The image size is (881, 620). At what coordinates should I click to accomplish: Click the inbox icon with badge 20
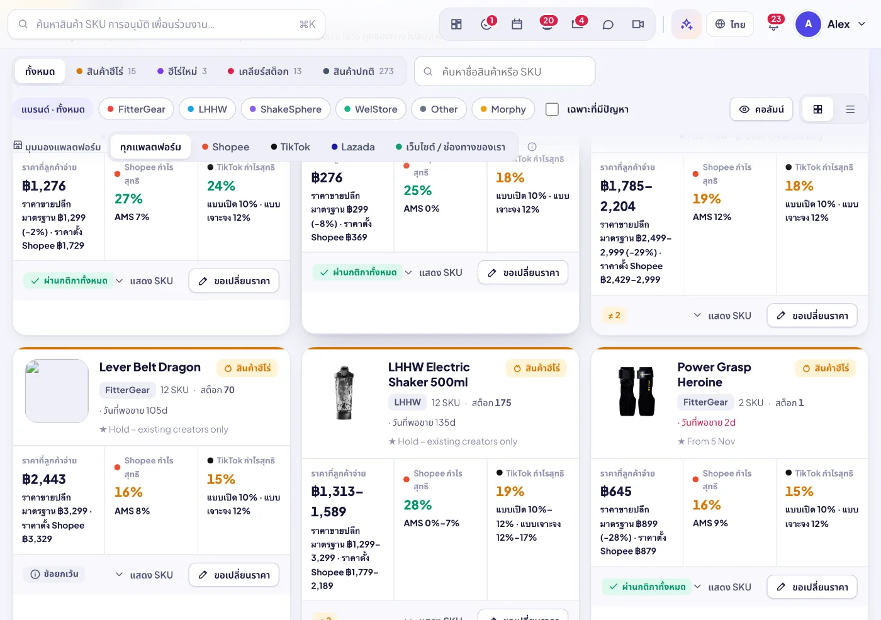point(547,24)
